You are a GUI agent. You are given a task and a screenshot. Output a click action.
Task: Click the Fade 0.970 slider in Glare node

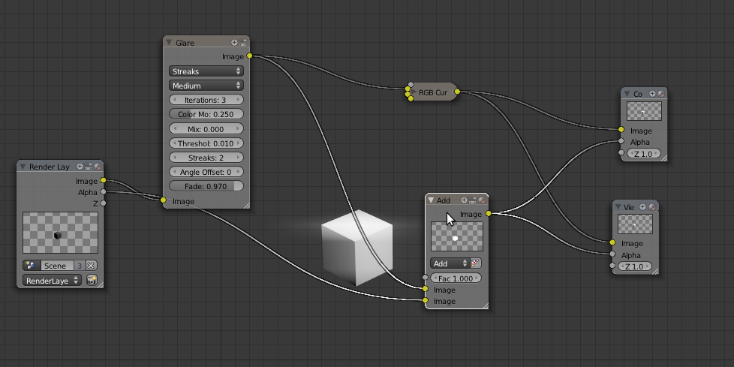[206, 186]
